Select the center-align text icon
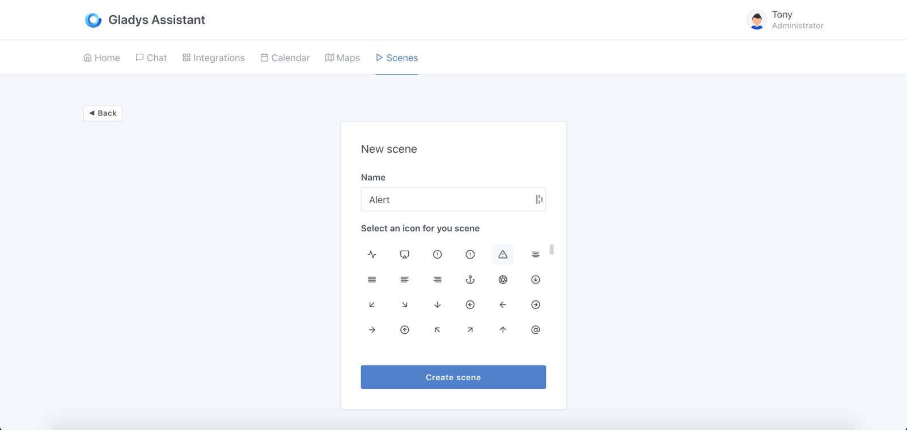The width and height of the screenshot is (907, 430). pyautogui.click(x=536, y=255)
